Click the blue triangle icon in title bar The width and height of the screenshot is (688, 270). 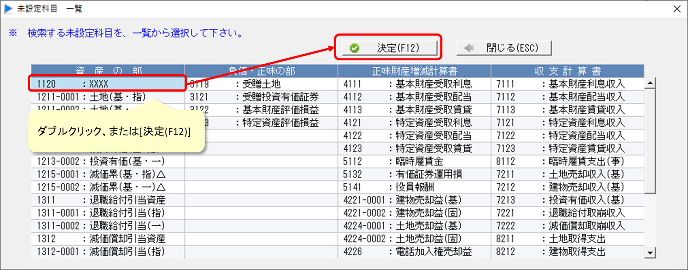[8, 9]
